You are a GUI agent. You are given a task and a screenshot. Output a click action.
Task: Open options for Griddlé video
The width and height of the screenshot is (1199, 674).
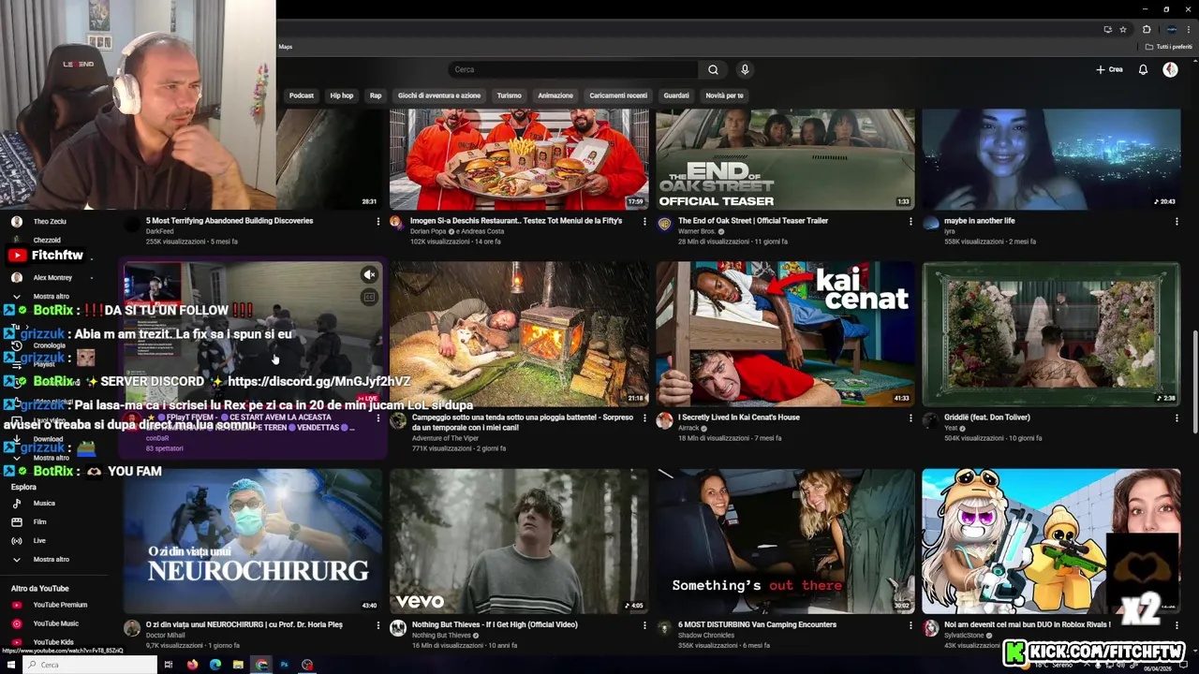click(x=1177, y=418)
